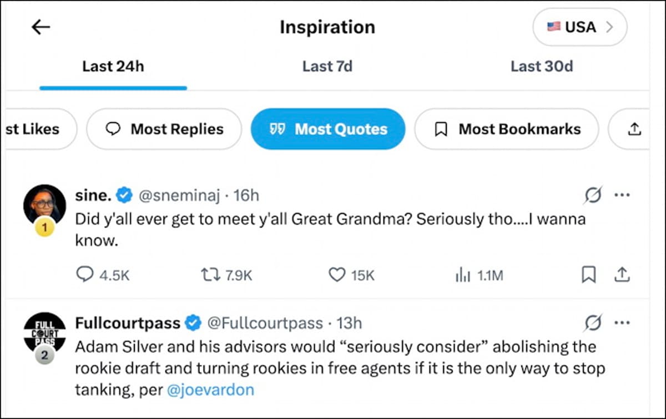The image size is (666, 419).
Task: Open the share icon on sine's tweet
Action: (622, 274)
